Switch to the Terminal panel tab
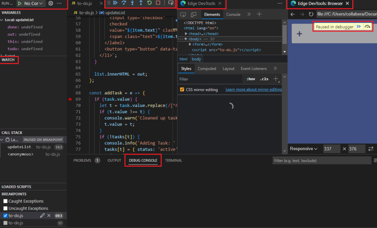 (x=173, y=160)
